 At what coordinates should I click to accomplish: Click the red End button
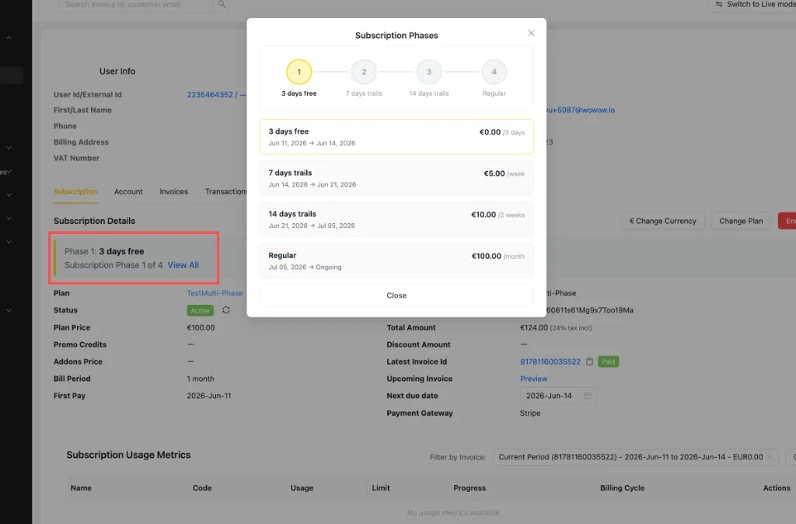pyautogui.click(x=787, y=221)
